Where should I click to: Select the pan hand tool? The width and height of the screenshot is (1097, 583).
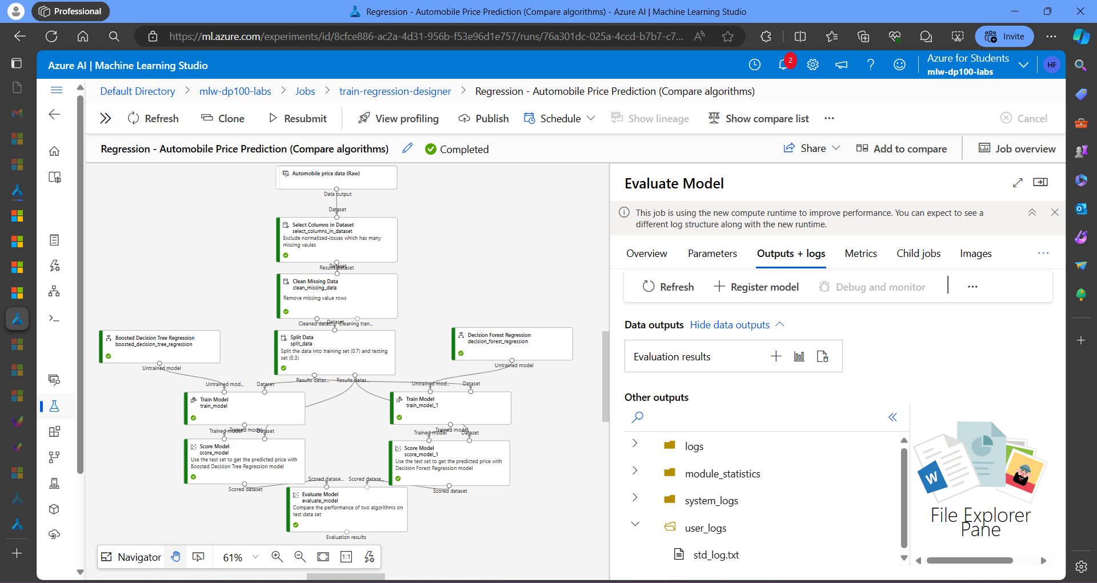[176, 557]
